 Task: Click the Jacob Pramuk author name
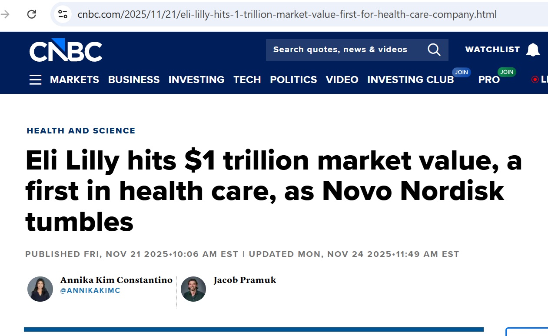[x=245, y=280]
